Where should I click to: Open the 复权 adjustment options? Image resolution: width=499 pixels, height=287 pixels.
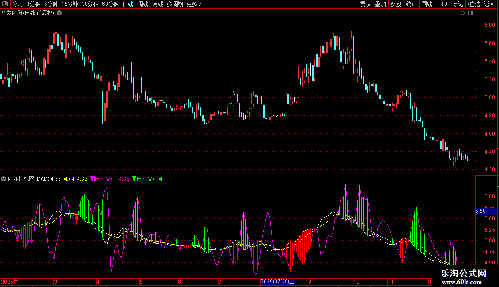tap(365, 4)
